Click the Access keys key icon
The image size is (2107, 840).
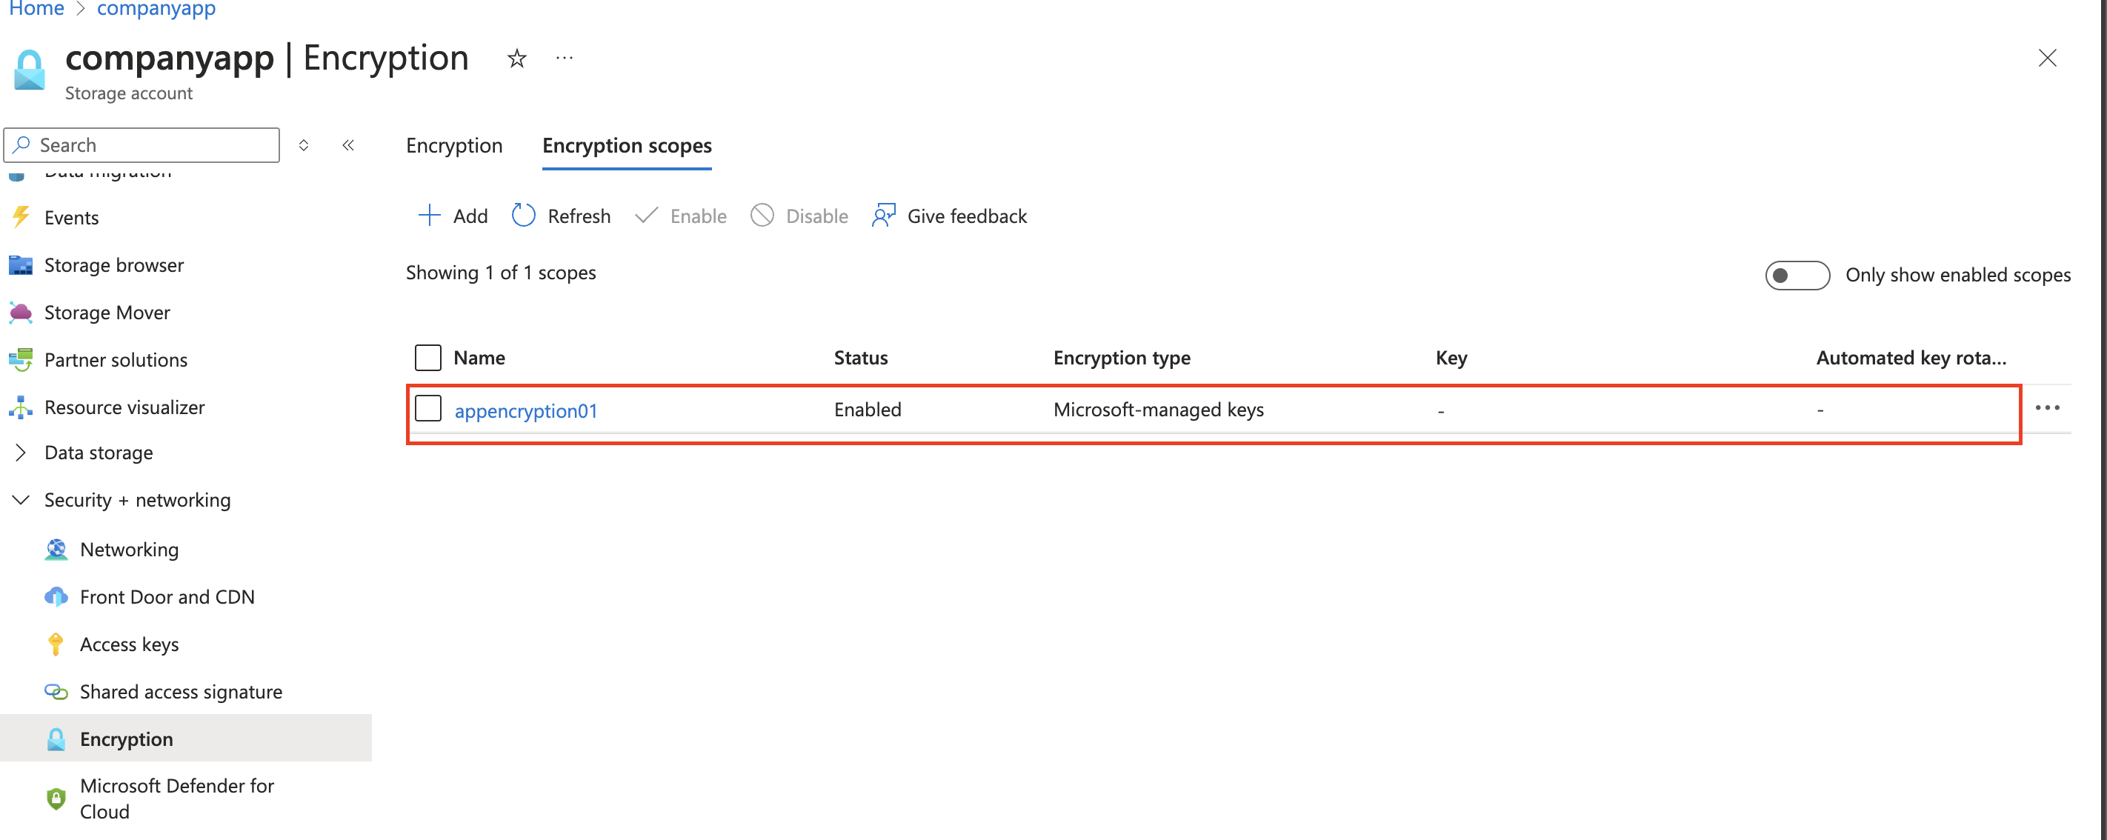(x=56, y=644)
